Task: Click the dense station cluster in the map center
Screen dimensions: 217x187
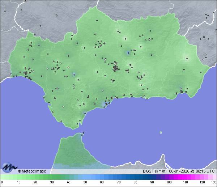Action: pyautogui.click(x=115, y=67)
